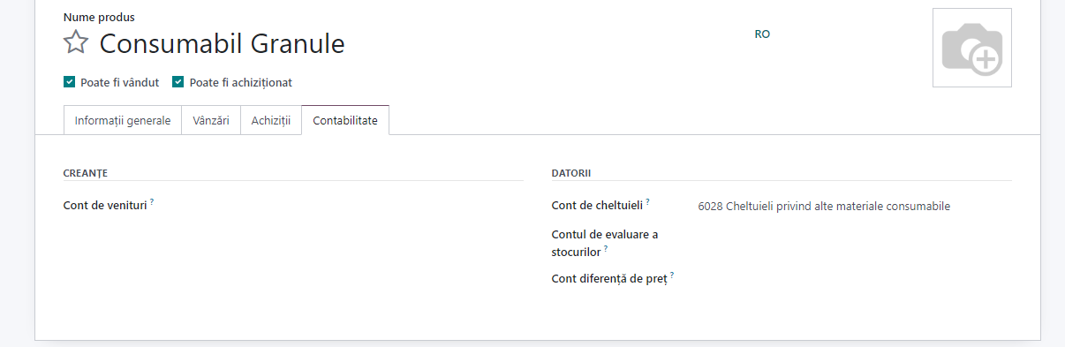
Task: Upload a product image via the camera icon
Action: [971, 48]
